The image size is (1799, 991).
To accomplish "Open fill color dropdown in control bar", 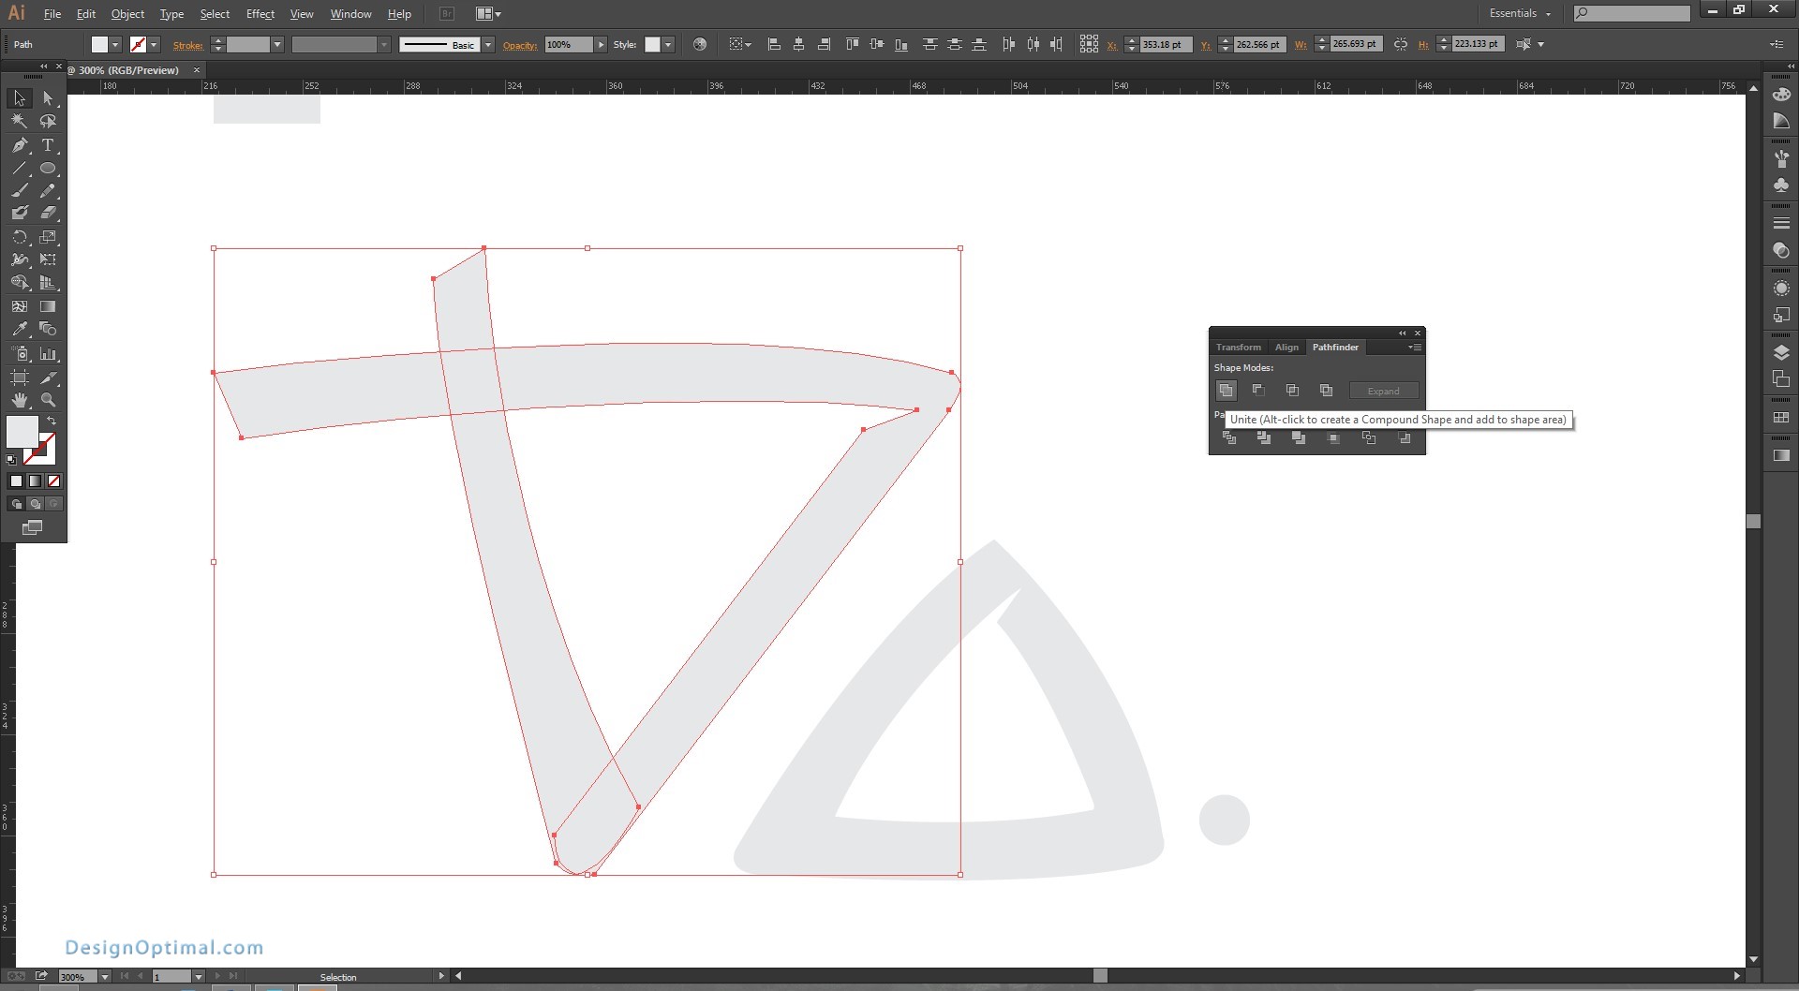I will click(x=115, y=45).
